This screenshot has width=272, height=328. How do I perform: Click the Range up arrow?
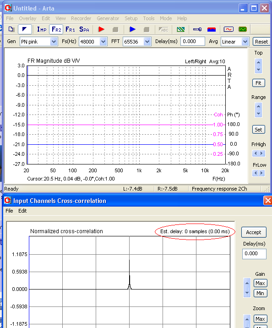pyautogui.click(x=258, y=106)
